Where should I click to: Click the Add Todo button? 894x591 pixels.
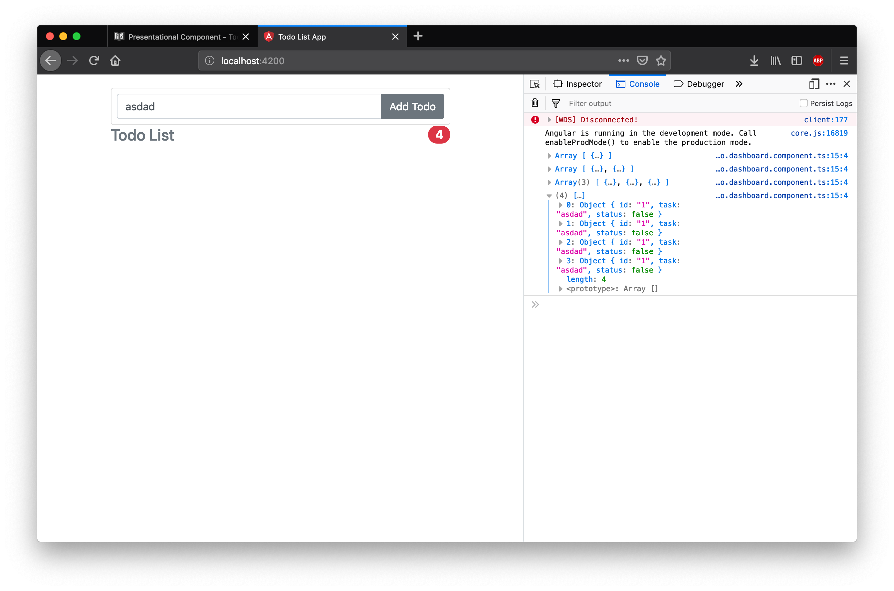point(412,107)
